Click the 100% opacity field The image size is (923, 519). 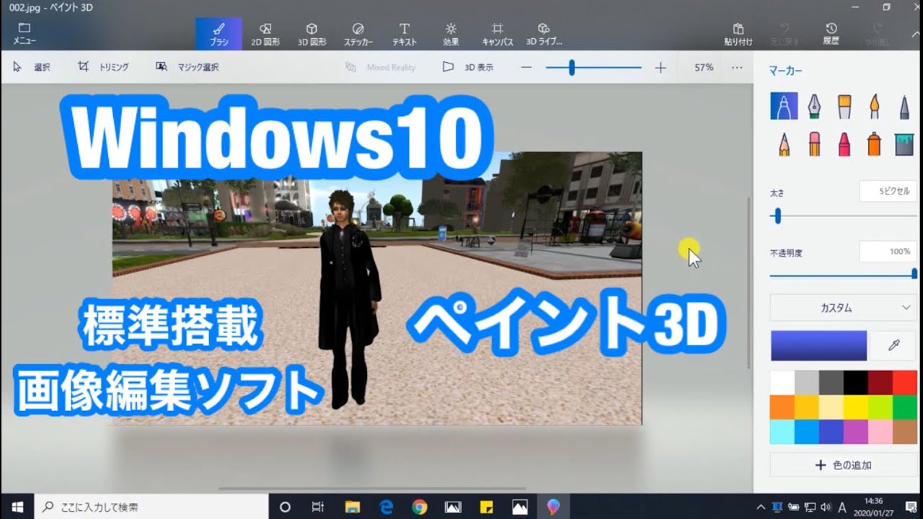click(x=888, y=252)
